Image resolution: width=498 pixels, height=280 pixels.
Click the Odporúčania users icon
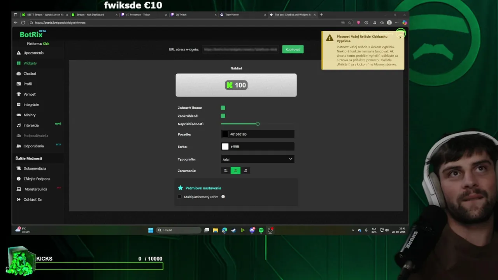coord(19,146)
